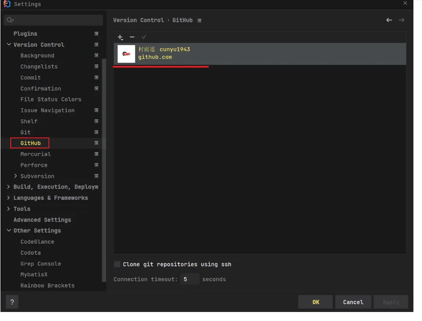The height and width of the screenshot is (321, 422).
Task: Open Mercurial settings
Action: point(36,154)
